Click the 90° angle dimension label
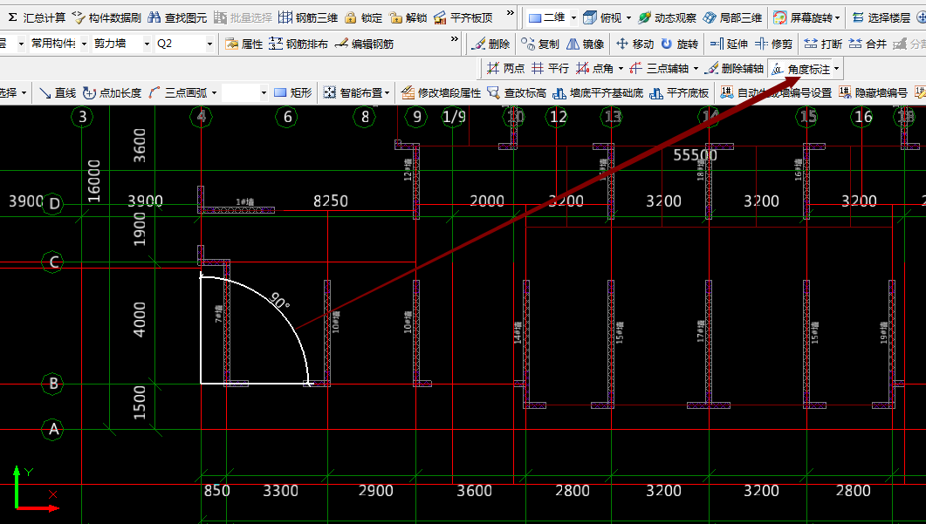Screen dimensions: 926x524 (x=280, y=301)
